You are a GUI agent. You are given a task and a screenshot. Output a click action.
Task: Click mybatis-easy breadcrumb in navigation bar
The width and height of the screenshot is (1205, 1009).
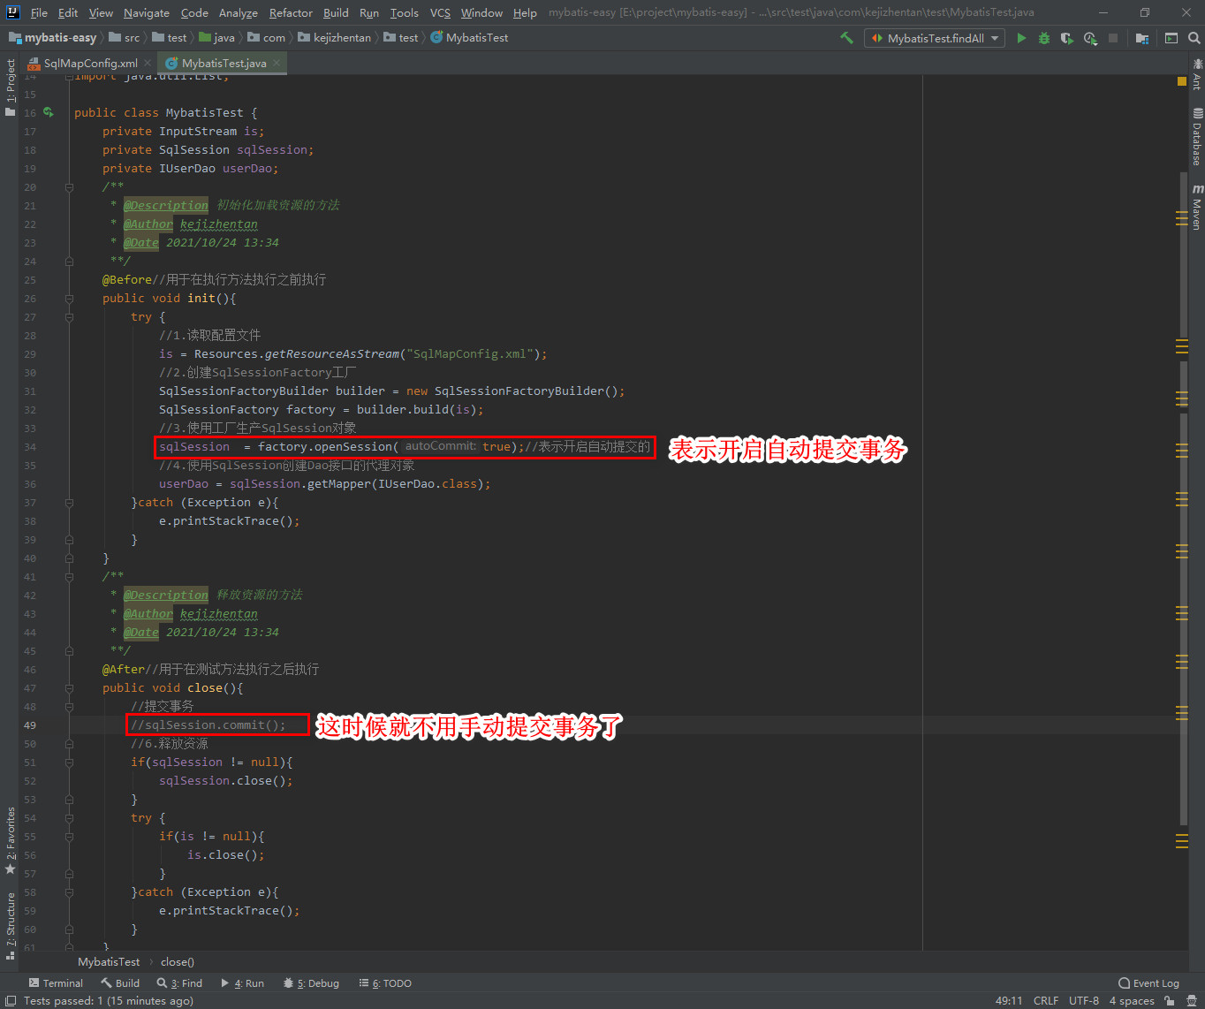tap(52, 38)
